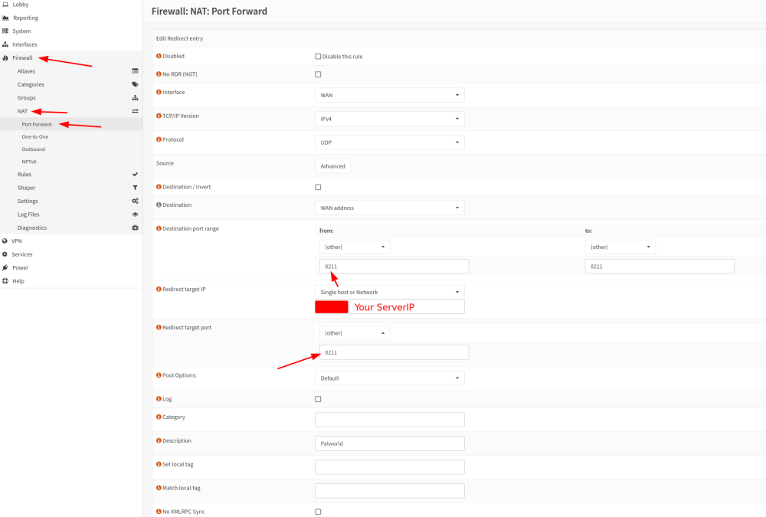Viewport: 766px width, 517px height.
Task: Click destination port 'from' 8211 field
Action: [x=394, y=267]
